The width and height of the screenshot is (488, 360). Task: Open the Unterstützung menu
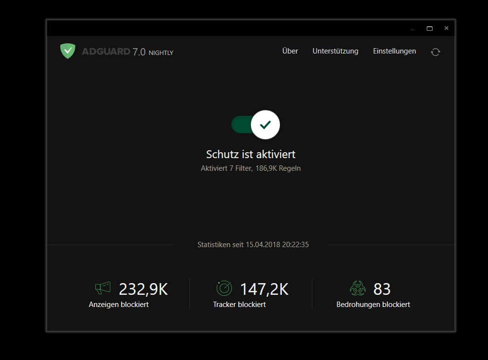(x=335, y=51)
